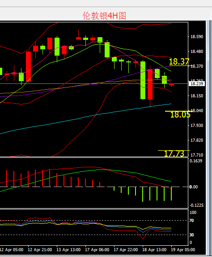The image size is (212, 257).
Task: Click the RSI 30 level label
Action: 191,235
